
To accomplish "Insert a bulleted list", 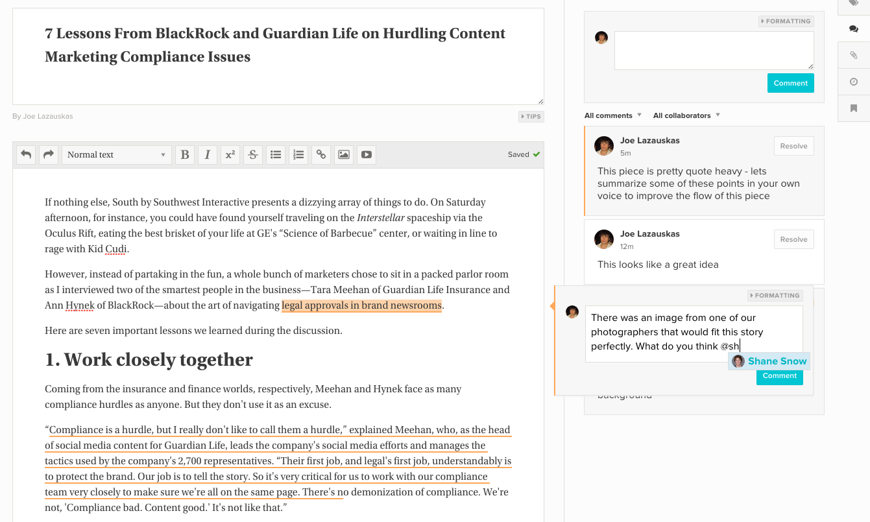I will (x=276, y=155).
